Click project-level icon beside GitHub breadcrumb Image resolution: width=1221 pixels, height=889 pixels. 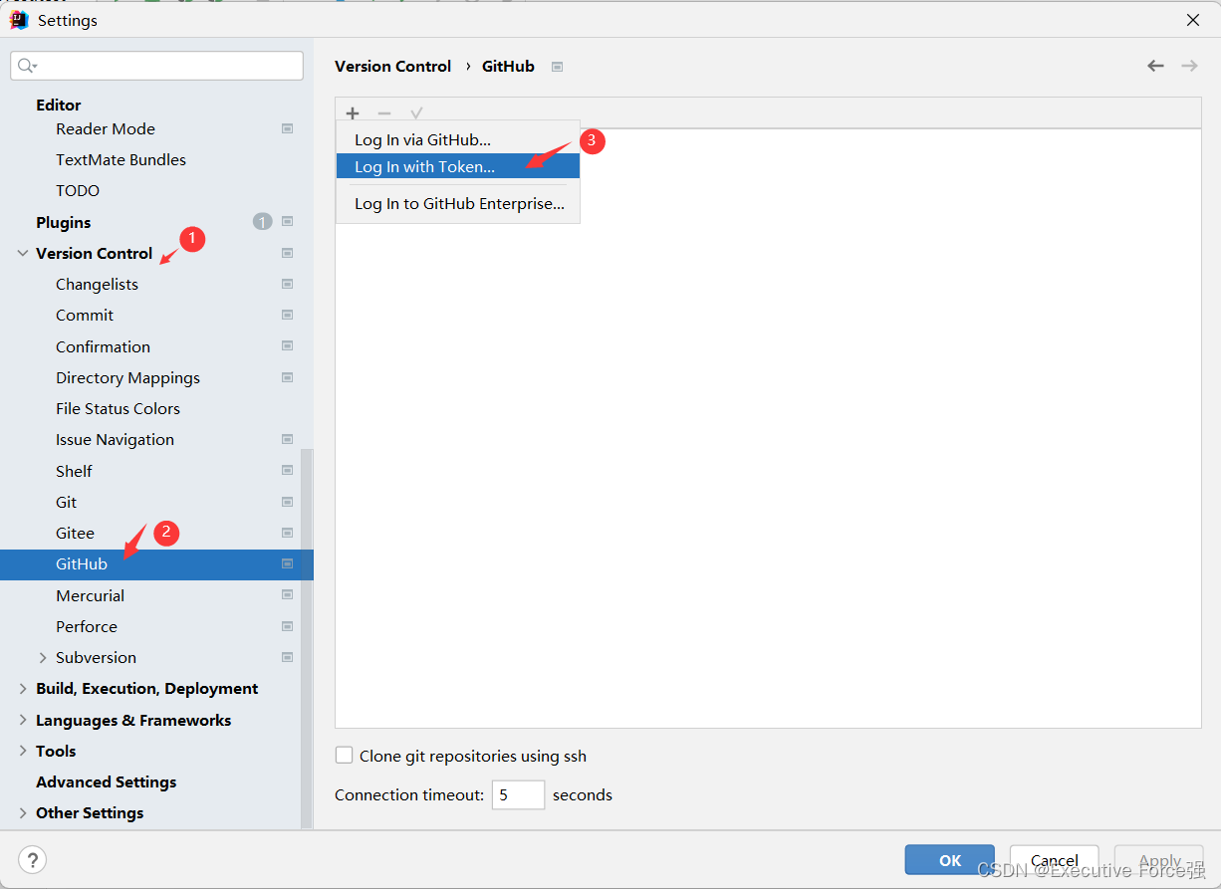(558, 67)
